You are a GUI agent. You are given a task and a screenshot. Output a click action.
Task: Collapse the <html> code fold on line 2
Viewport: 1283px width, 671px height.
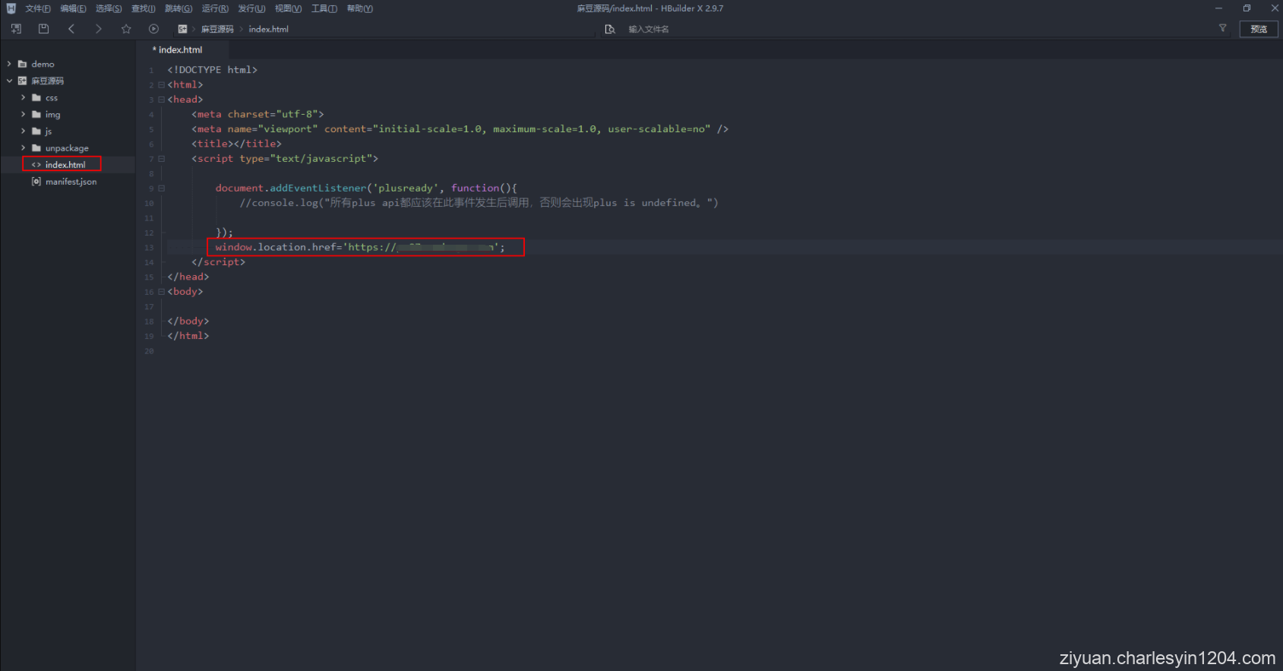pos(161,85)
